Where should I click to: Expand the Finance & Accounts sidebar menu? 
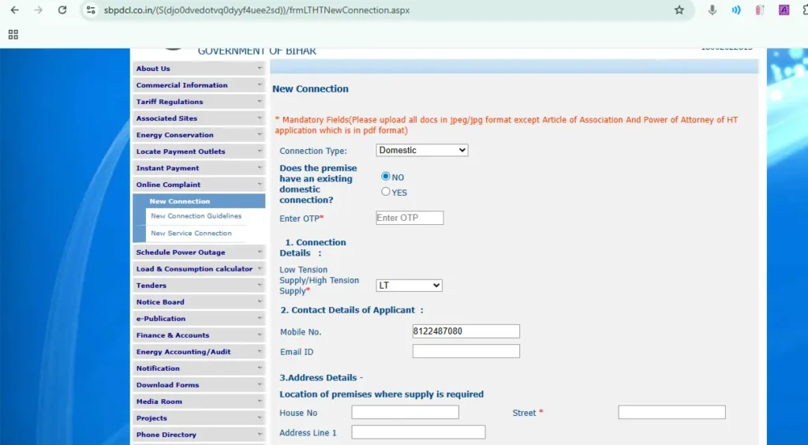click(198, 335)
